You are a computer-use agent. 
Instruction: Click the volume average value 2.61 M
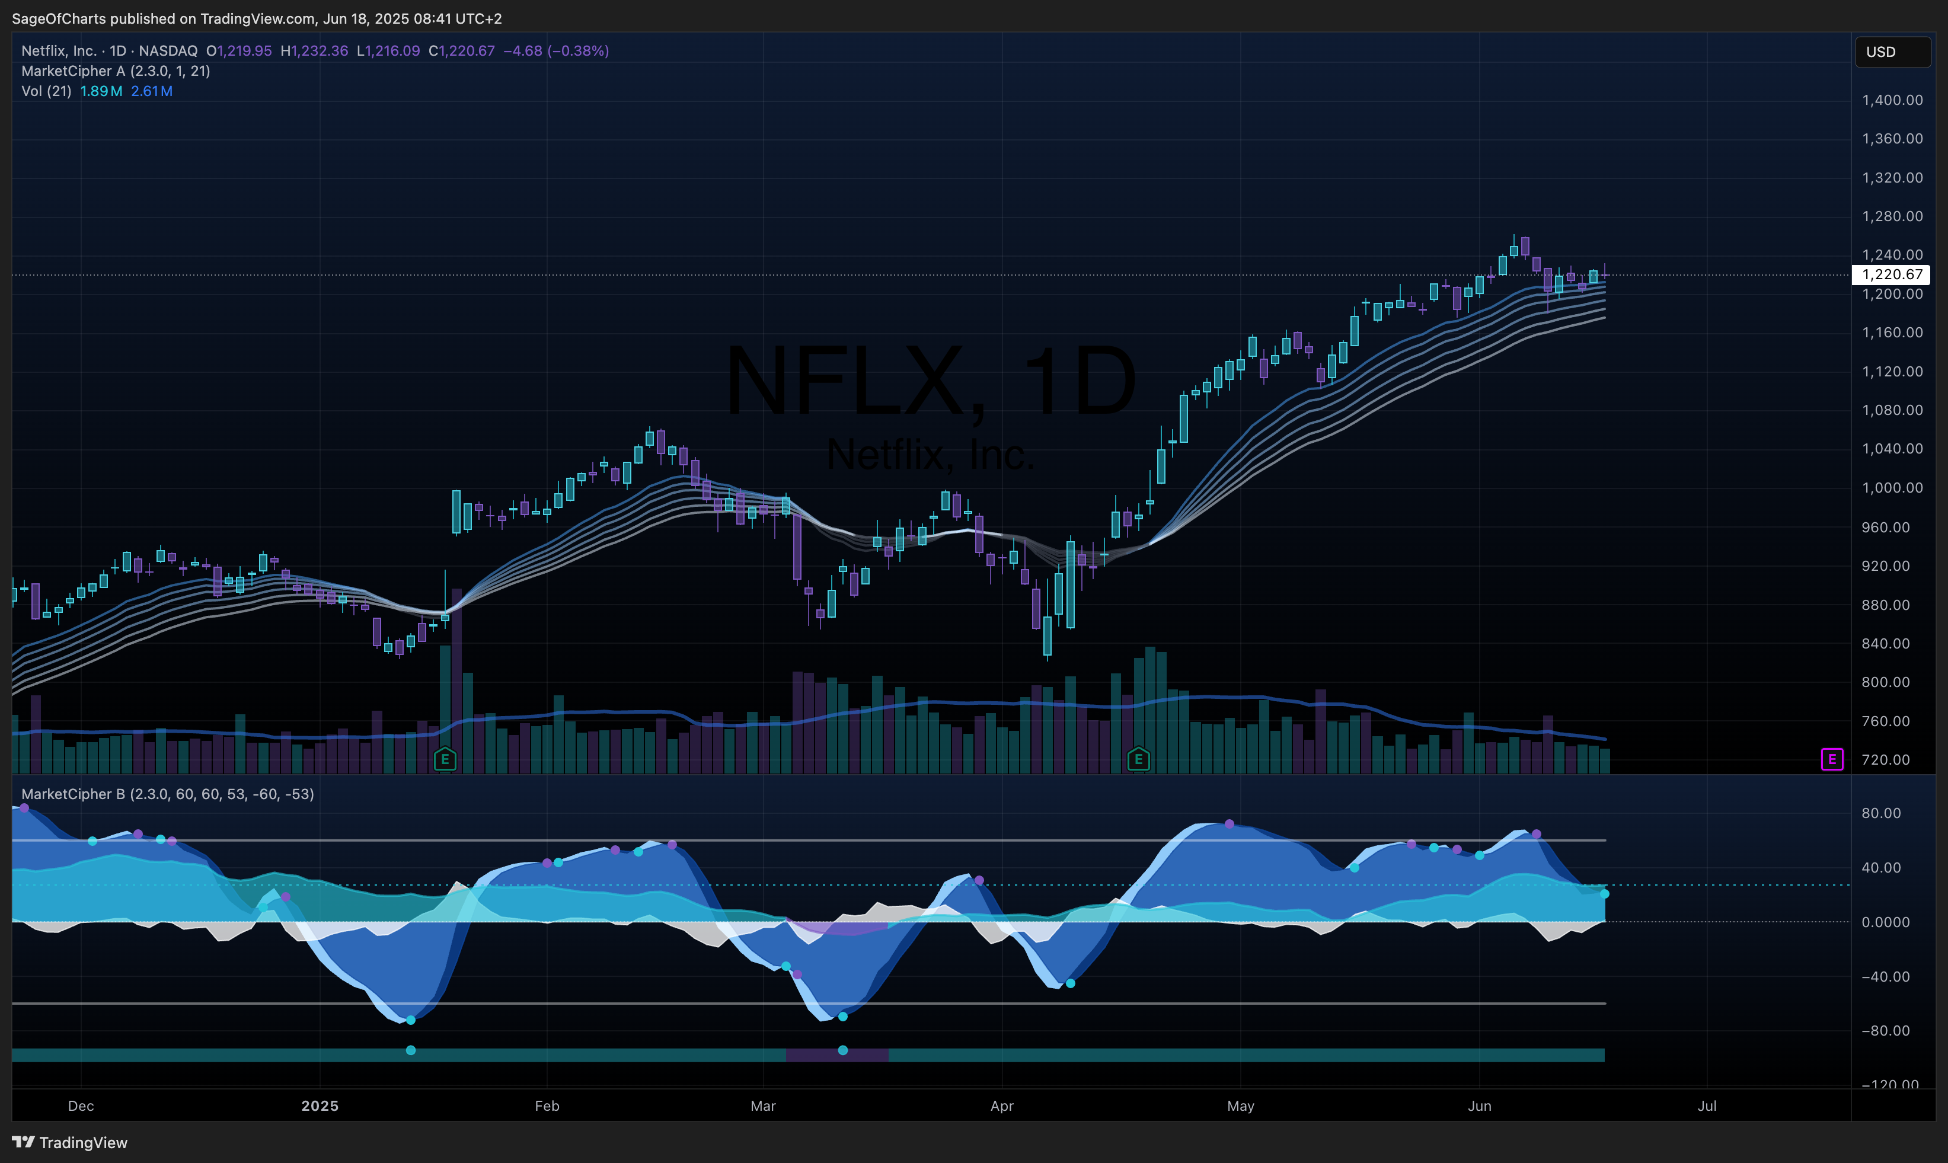pyautogui.click(x=152, y=92)
